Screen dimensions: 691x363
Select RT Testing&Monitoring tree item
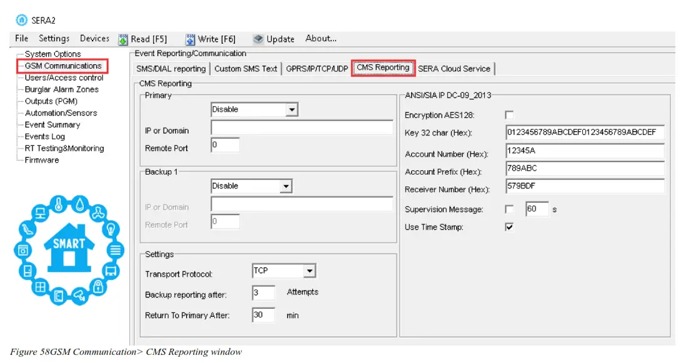pyautogui.click(x=64, y=148)
